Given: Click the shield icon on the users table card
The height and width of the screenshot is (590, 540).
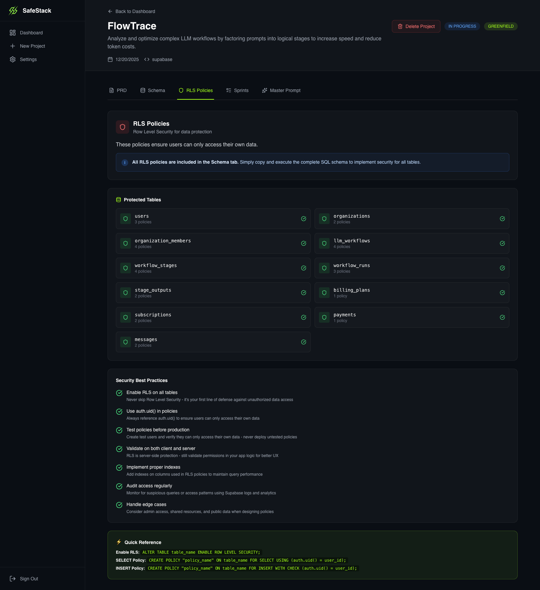Looking at the screenshot, I should click(125, 219).
